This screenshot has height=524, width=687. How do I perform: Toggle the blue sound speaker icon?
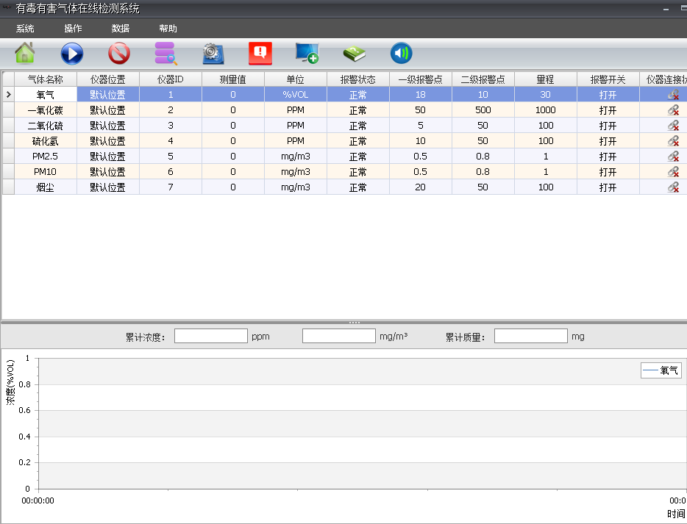[x=401, y=54]
